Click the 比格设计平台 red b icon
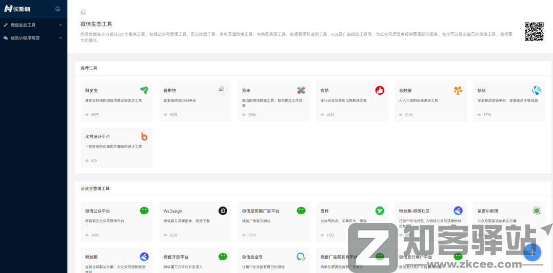 pos(144,137)
